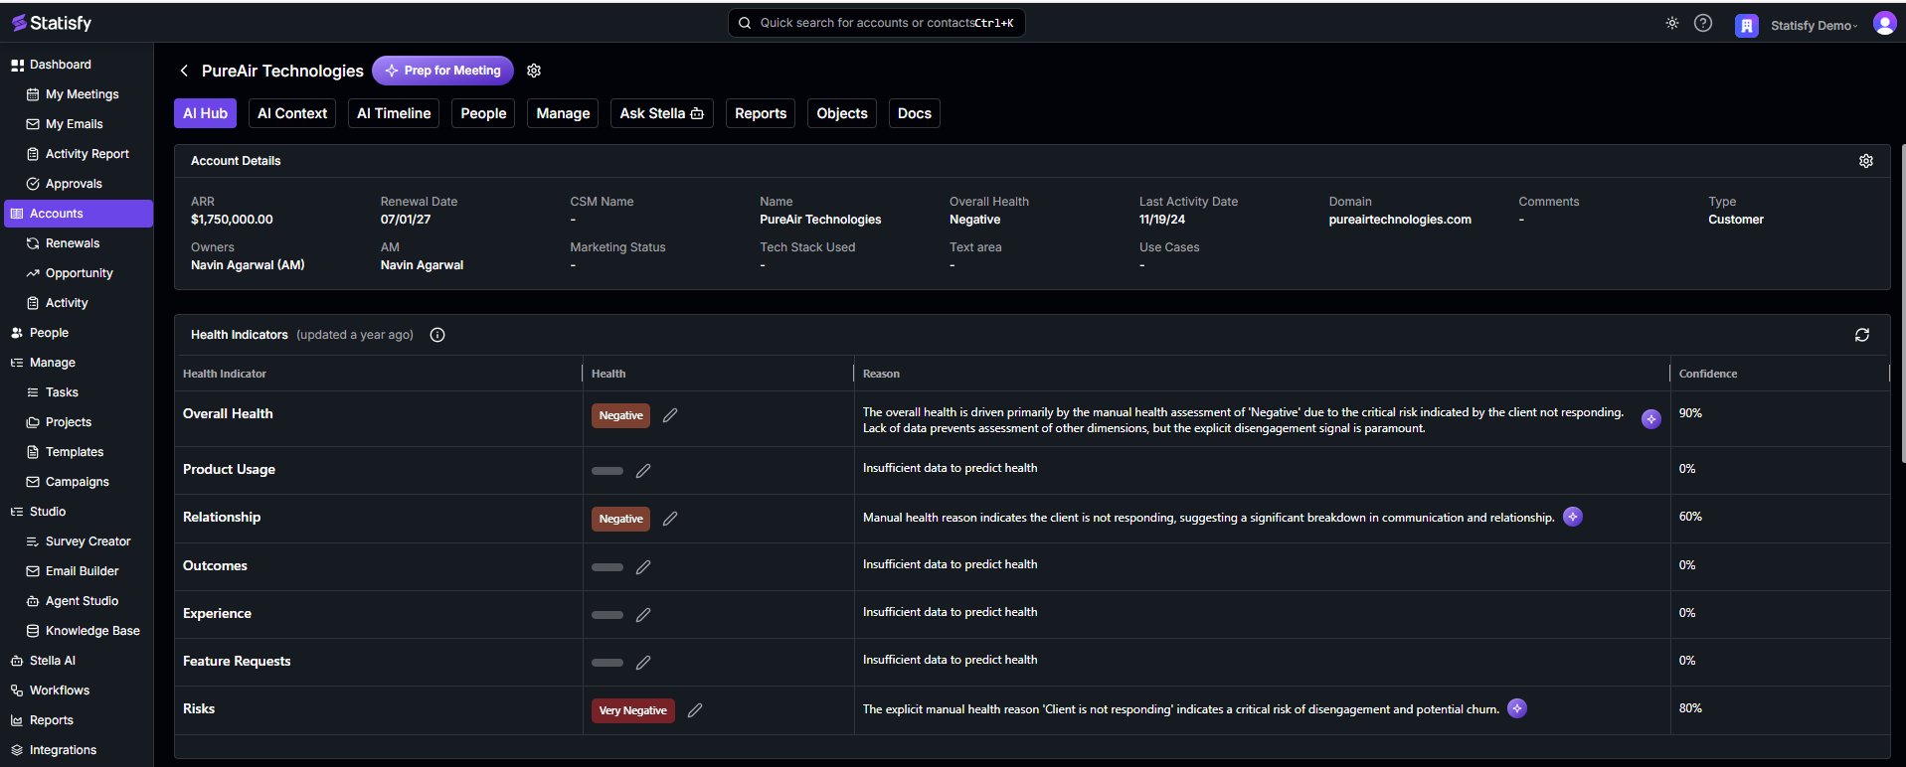This screenshot has width=1906, height=767.
Task: Open the Docs tab
Action: pos(915,113)
